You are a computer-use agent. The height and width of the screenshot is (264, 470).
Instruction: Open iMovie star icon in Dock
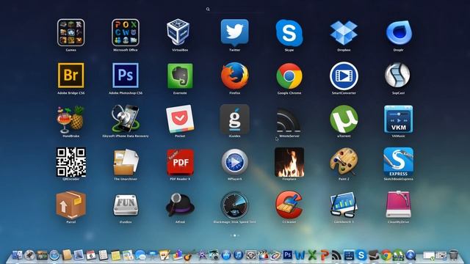click(202, 255)
